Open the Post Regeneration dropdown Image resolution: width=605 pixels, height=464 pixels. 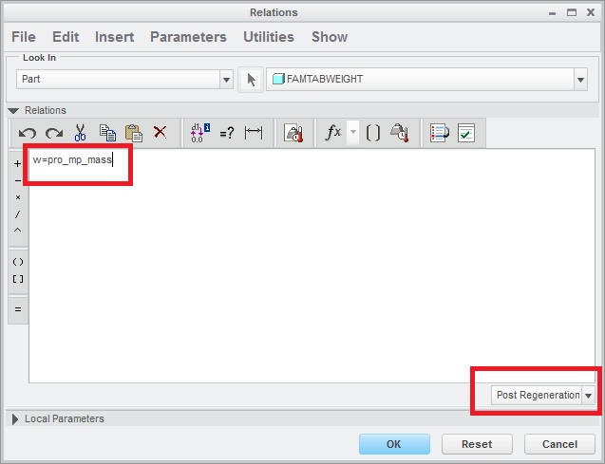588,396
